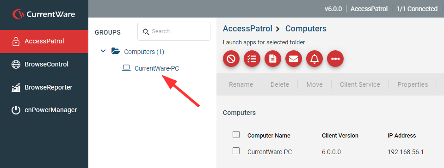Open more apps via ellipsis icon
Screen dimensions: 444x168
pyautogui.click(x=335, y=59)
